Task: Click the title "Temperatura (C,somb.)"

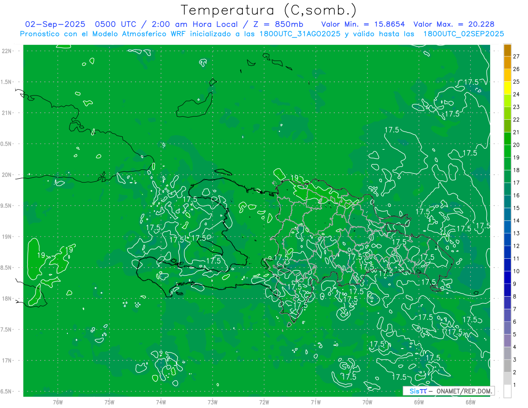Action: (x=268, y=10)
